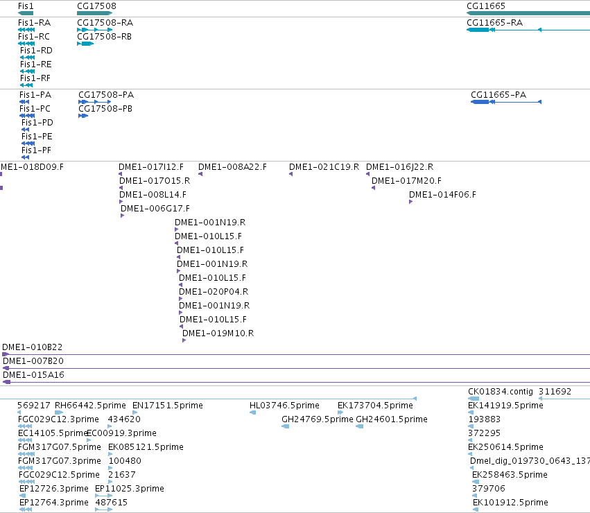Select BAC end DME1-017M20.F
Viewport: 590px width, 513px height.
point(373,188)
